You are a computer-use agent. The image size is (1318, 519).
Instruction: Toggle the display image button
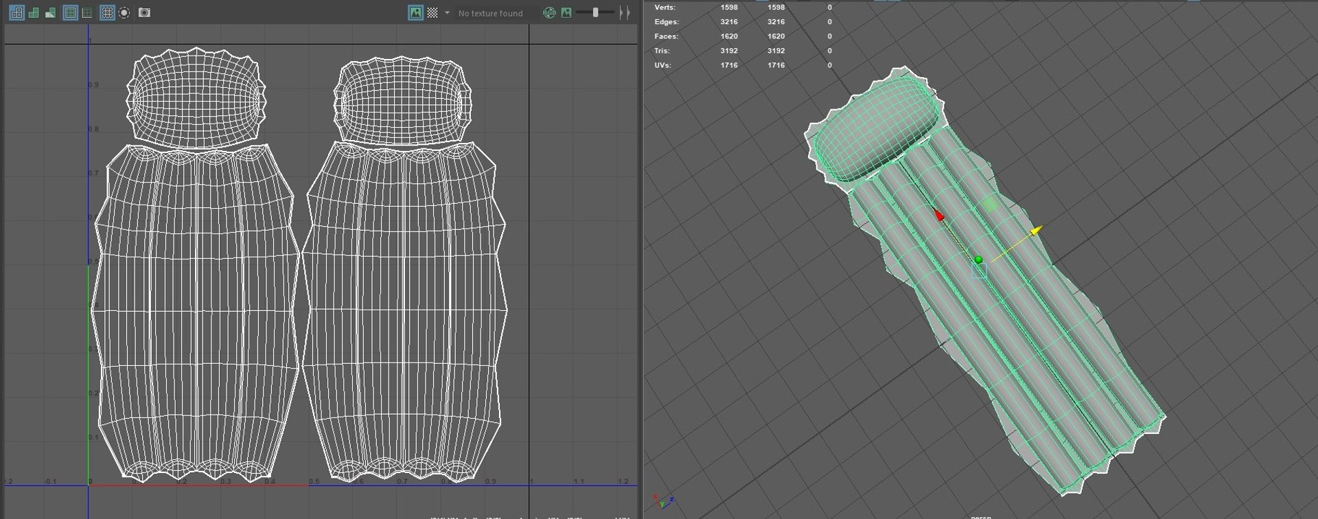[415, 12]
